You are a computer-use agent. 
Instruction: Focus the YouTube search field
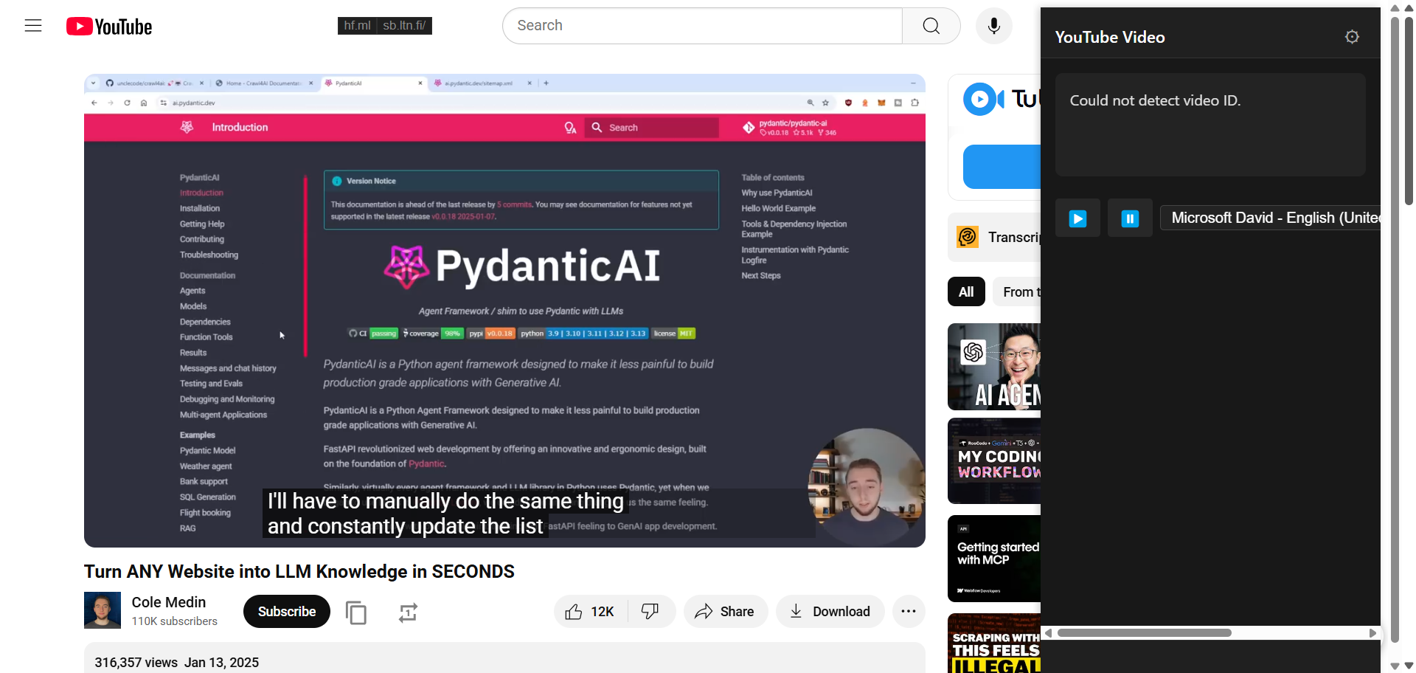pyautogui.click(x=702, y=26)
